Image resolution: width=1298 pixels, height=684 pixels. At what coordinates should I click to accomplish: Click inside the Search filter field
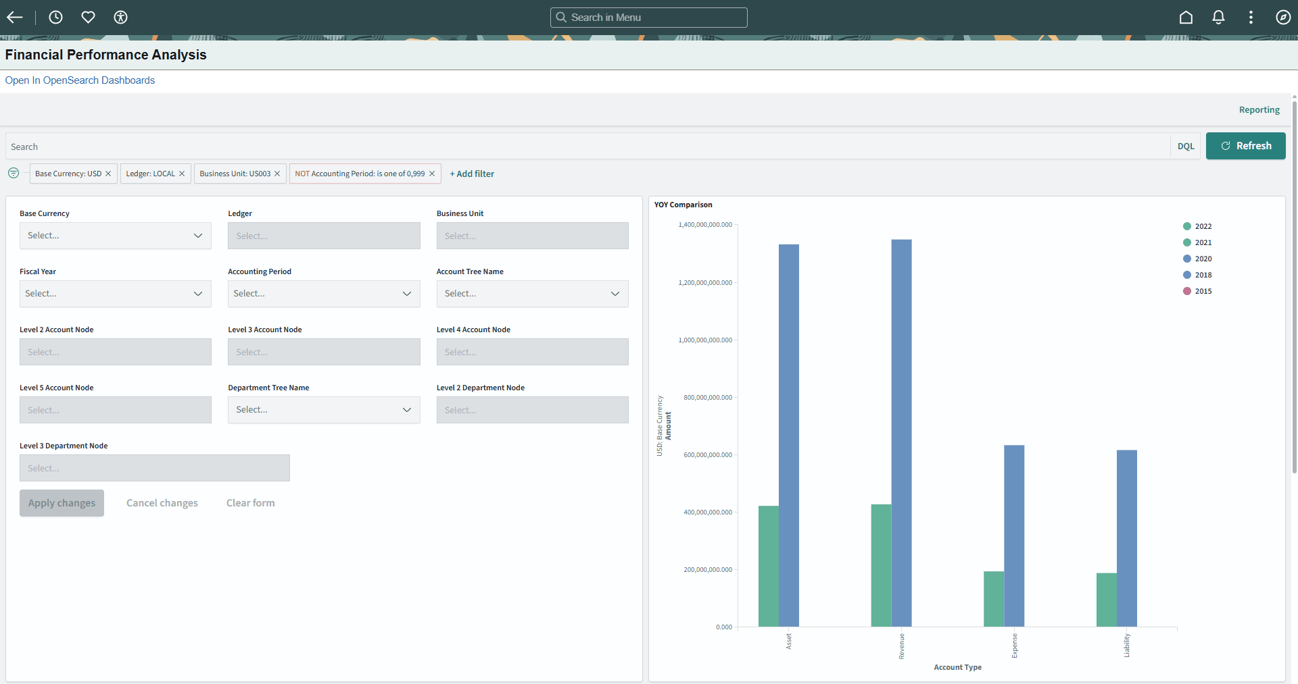coord(270,146)
